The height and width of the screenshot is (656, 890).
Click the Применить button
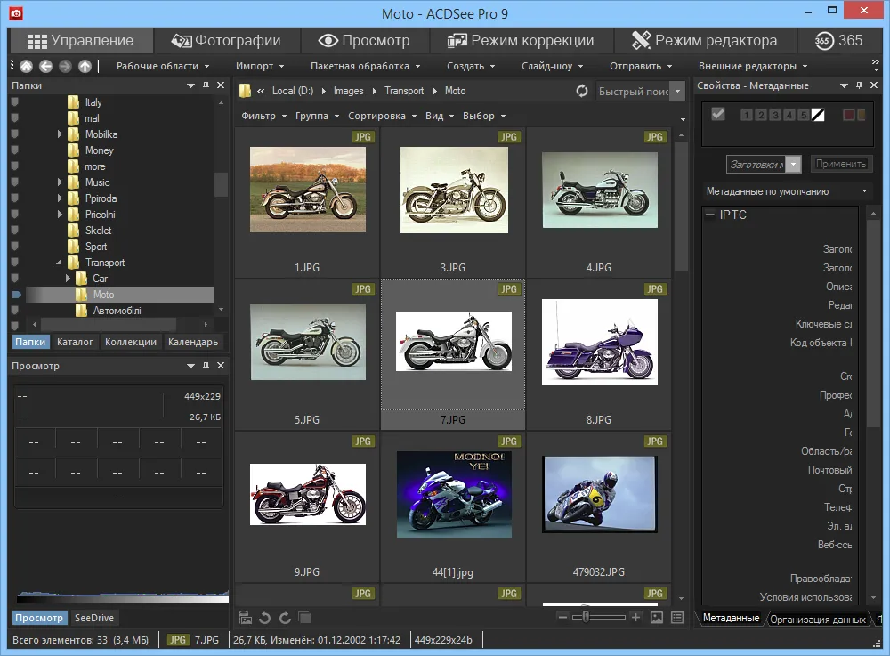841,164
